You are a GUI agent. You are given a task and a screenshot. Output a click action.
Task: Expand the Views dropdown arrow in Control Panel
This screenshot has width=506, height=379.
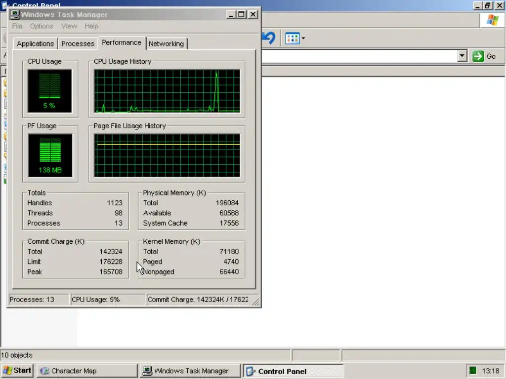tap(303, 38)
